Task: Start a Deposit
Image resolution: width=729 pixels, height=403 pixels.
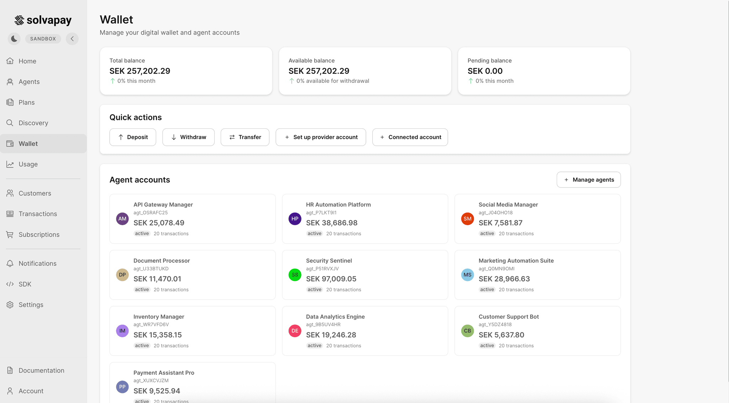Action: point(132,137)
